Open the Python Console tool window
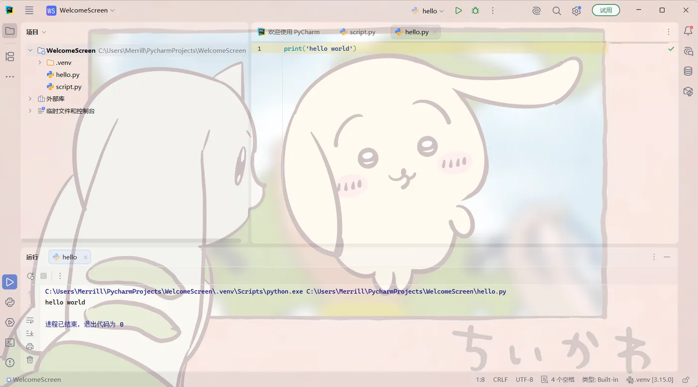This screenshot has height=387, width=698. pyautogui.click(x=9, y=302)
